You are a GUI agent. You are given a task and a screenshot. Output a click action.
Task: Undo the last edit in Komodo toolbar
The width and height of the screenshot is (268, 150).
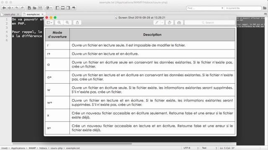[17, 8]
